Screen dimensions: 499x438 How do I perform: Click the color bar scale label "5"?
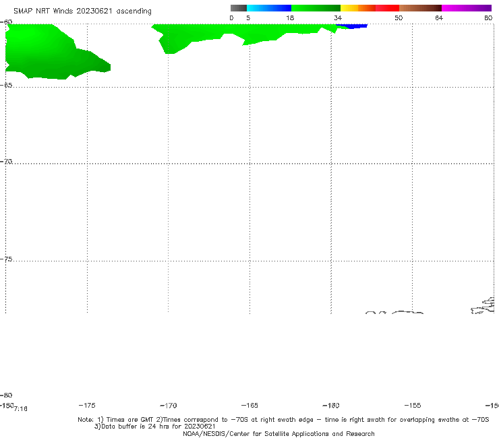tap(248, 18)
